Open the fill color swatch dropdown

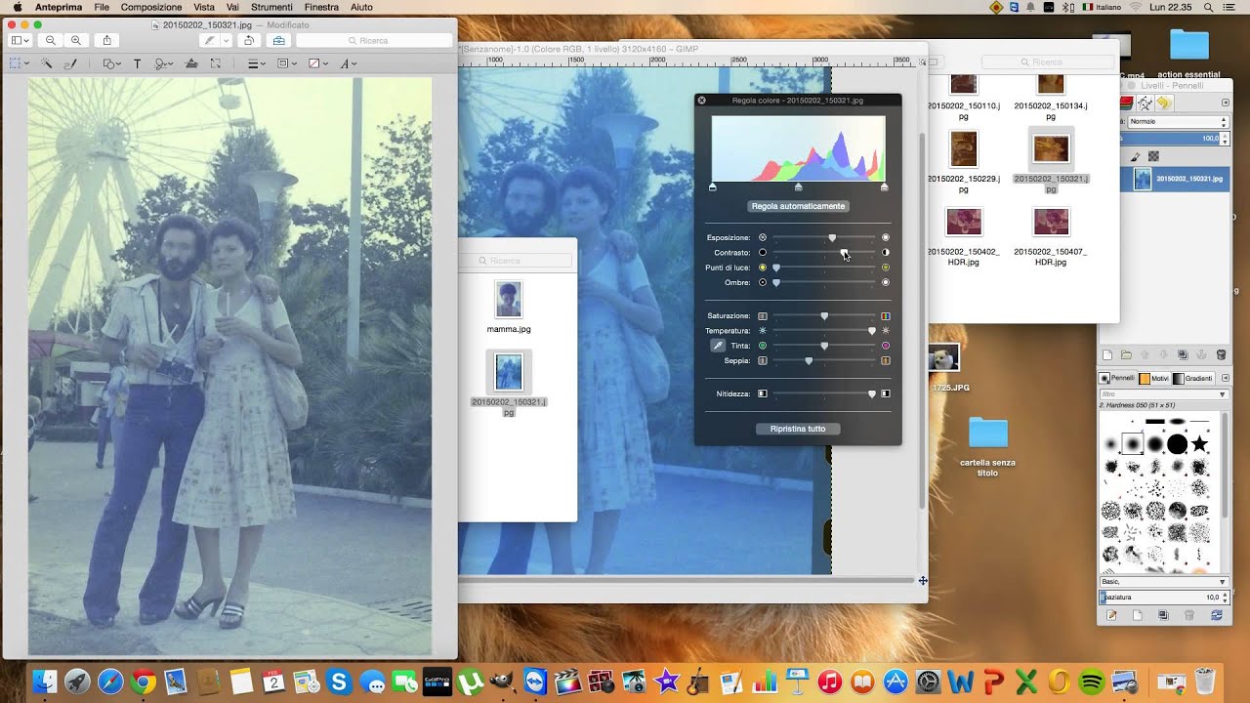(x=317, y=63)
